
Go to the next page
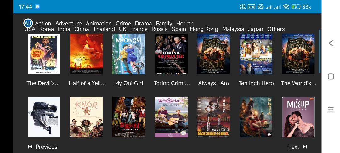[297, 147]
